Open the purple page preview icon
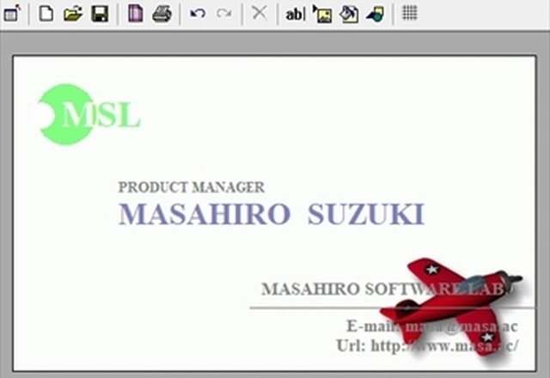Viewport: 550px width, 378px height. pos(135,14)
